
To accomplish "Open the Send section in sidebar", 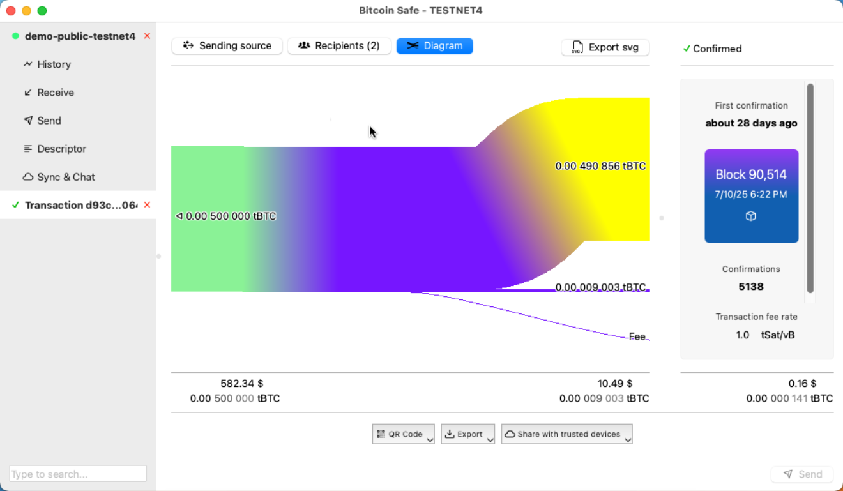I will pos(49,121).
